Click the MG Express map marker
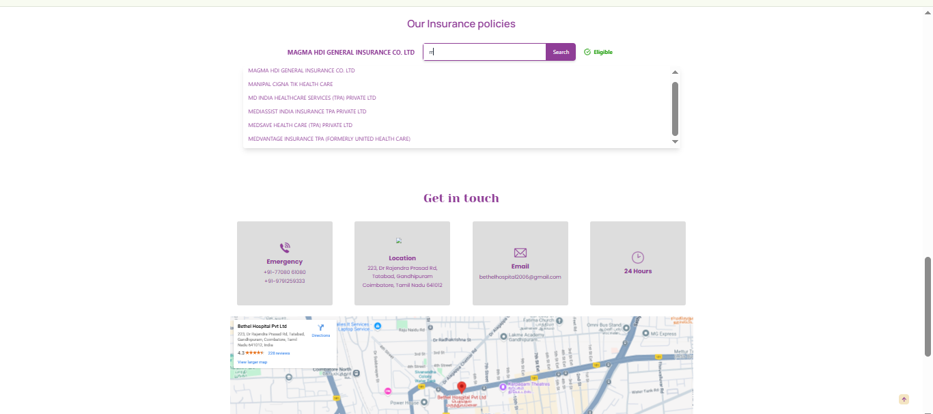 (645, 334)
